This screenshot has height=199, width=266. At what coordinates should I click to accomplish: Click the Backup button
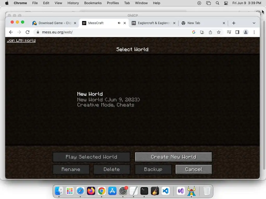pyautogui.click(x=153, y=169)
